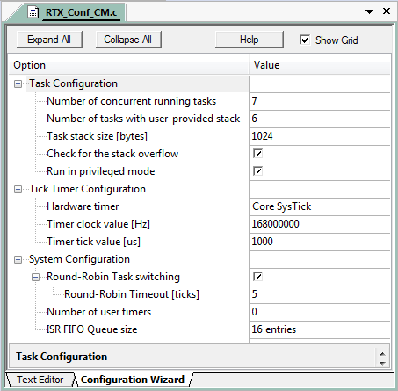Click the Expand All button
Screen dimensions: 398x391
(x=49, y=40)
